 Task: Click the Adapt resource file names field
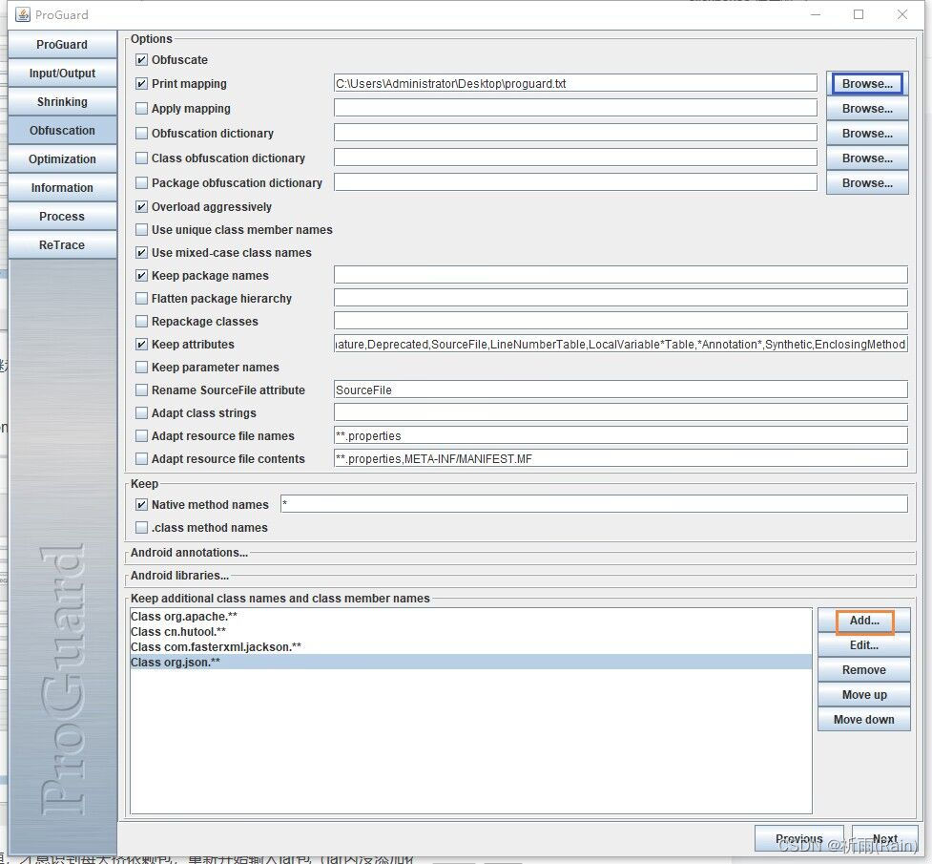pyautogui.click(x=621, y=435)
